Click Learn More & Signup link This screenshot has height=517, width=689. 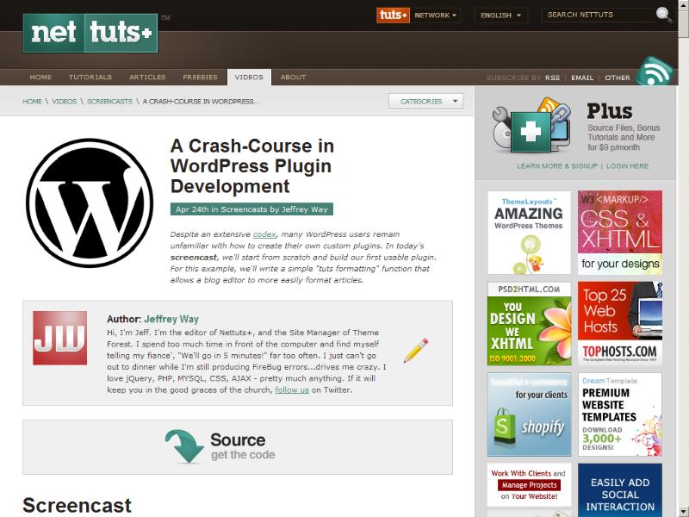pos(557,166)
